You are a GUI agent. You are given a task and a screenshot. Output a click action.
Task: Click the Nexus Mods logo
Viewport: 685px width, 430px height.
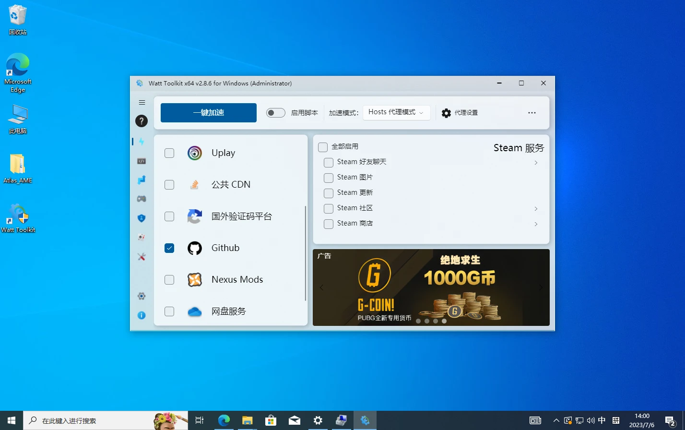[195, 280]
